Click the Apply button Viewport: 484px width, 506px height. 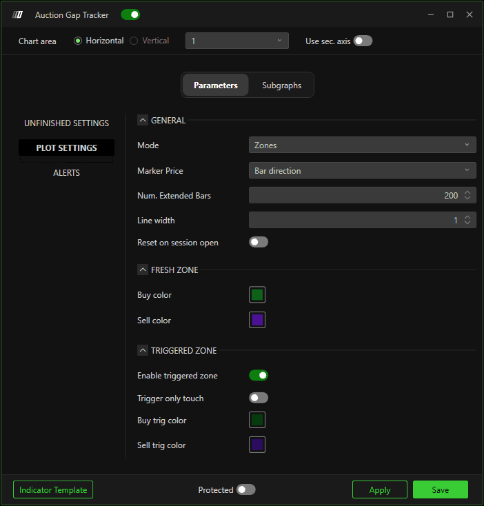(x=380, y=489)
